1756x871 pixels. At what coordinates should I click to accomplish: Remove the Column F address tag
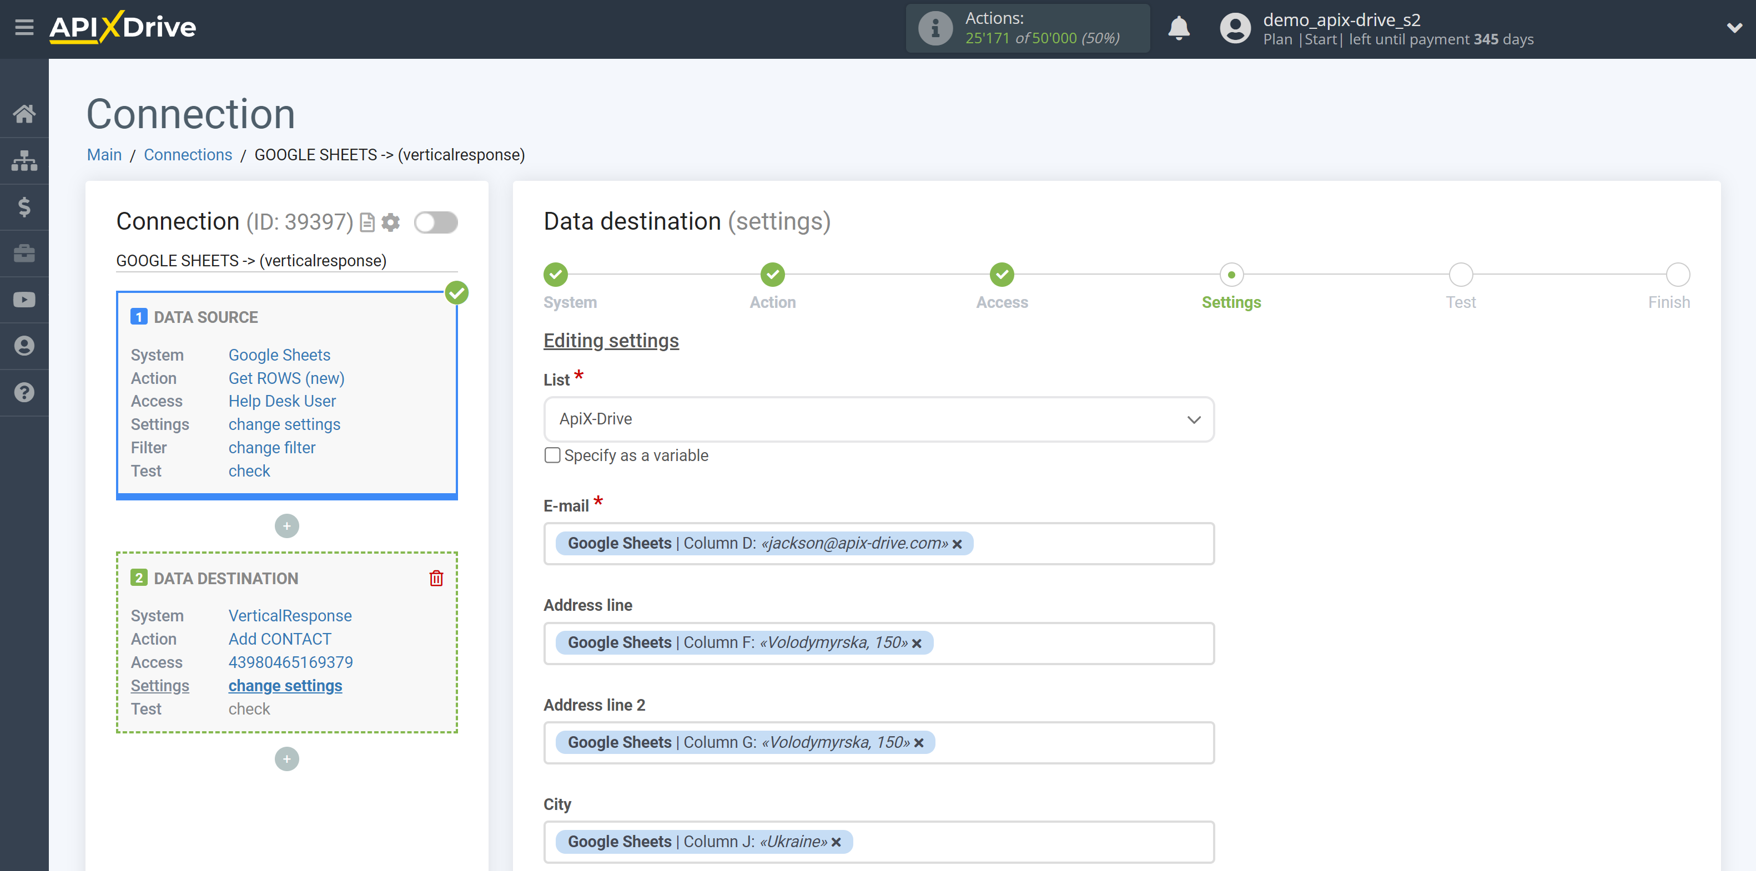pos(917,644)
